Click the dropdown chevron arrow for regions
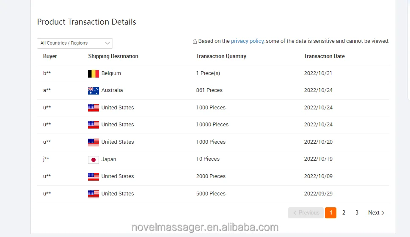 [x=107, y=43]
